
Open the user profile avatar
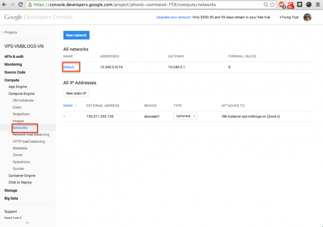coord(307,17)
